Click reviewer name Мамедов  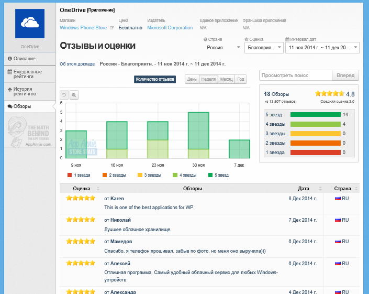121,242
